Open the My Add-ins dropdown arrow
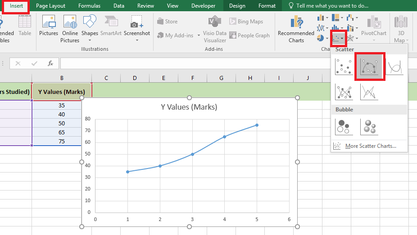417x235 pixels. click(199, 35)
